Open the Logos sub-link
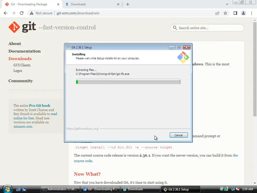This screenshot has width=257, height=193. coord(18,71)
